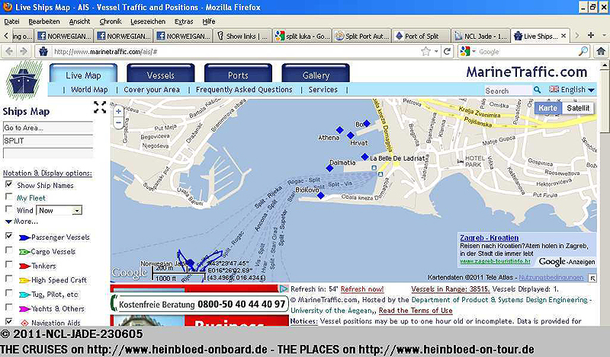The image size is (610, 357).
Task: Open a new tab with plus
Action: (x=591, y=35)
